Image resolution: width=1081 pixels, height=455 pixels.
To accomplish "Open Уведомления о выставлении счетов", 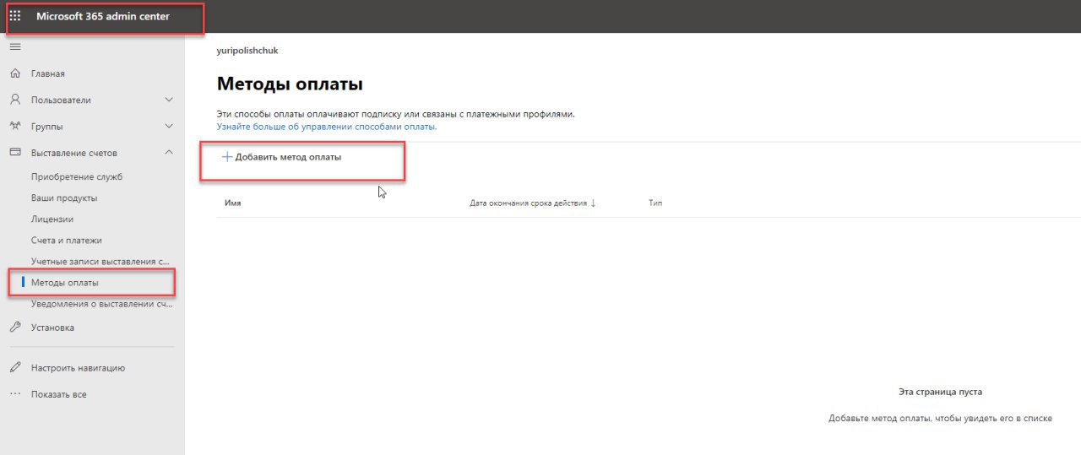I will coord(102,303).
